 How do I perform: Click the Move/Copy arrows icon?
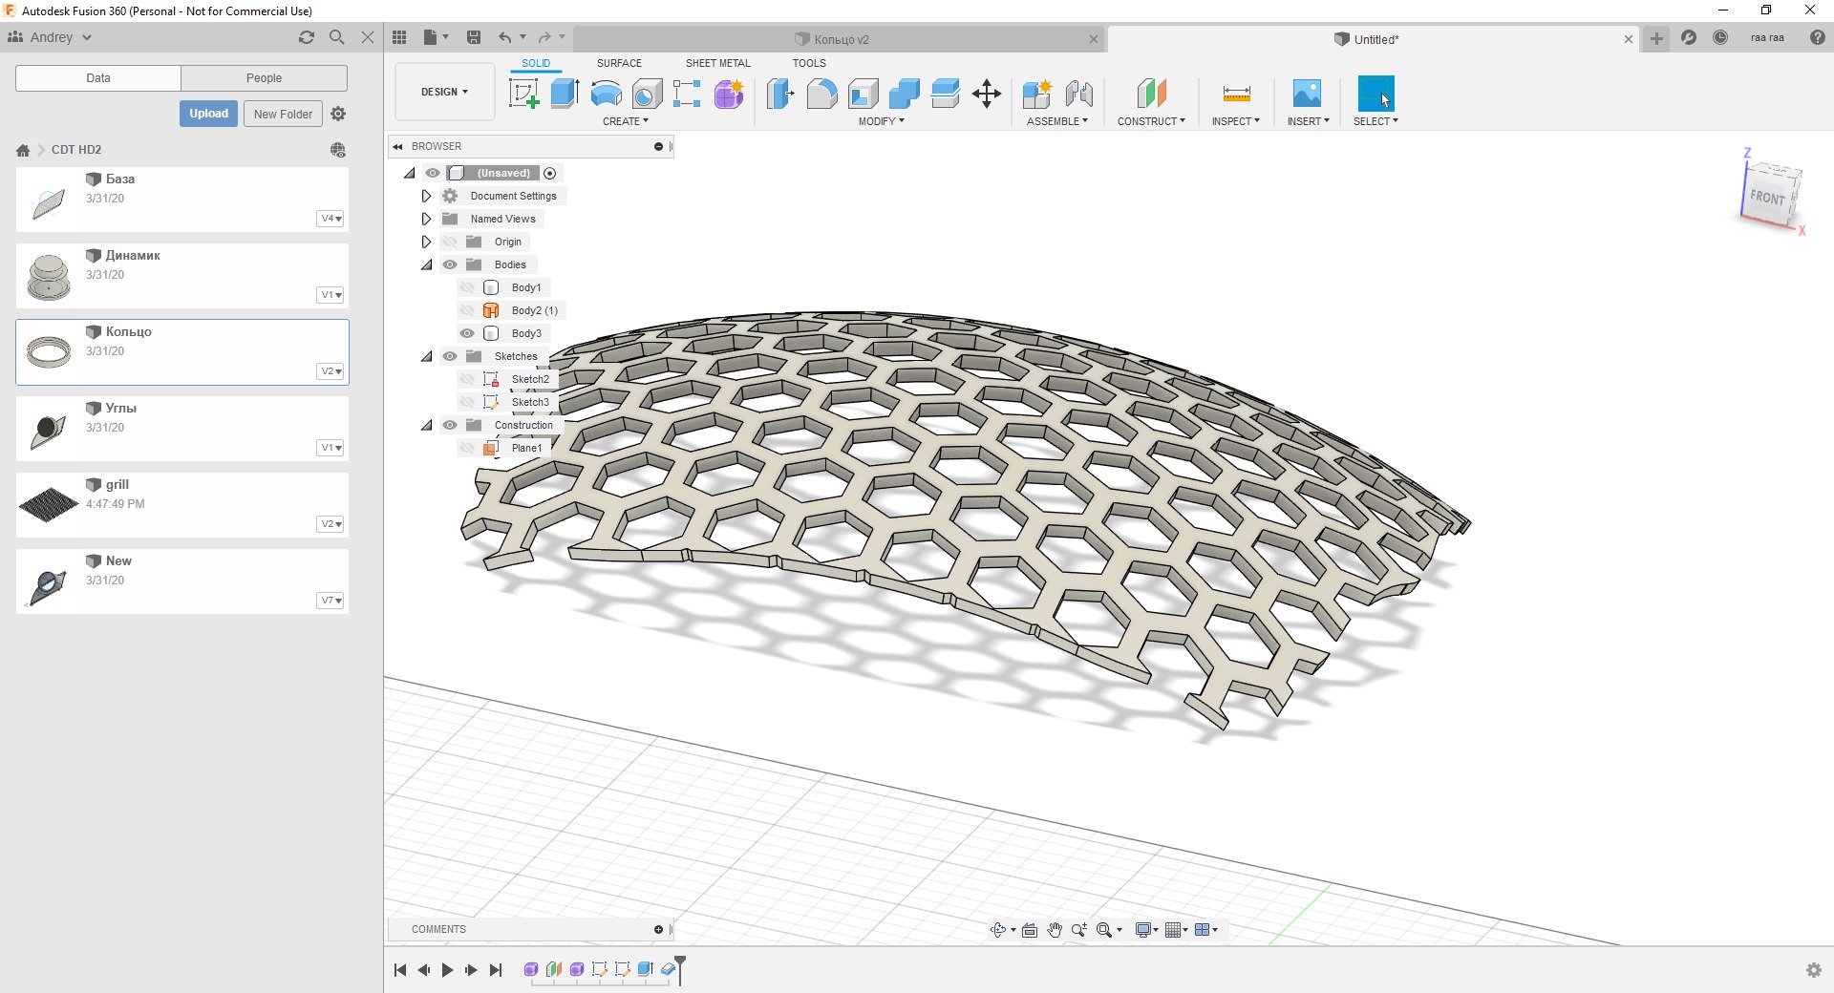click(x=986, y=94)
